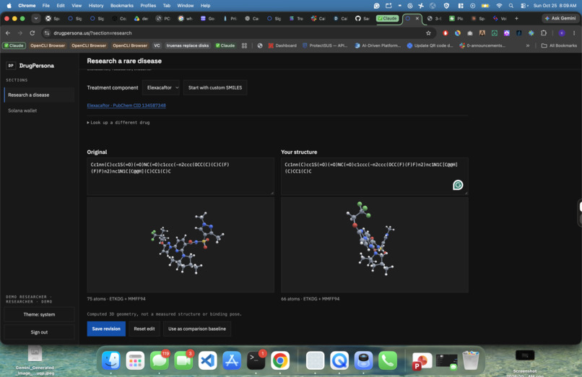Open Terminal from the Dock
582x377 pixels.
tap(256, 360)
